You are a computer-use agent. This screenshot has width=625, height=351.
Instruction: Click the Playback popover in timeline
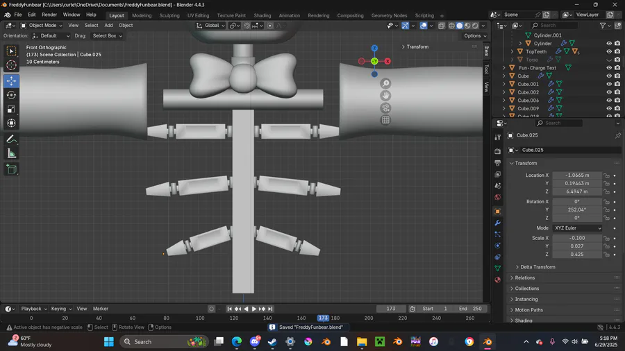[x=34, y=309]
